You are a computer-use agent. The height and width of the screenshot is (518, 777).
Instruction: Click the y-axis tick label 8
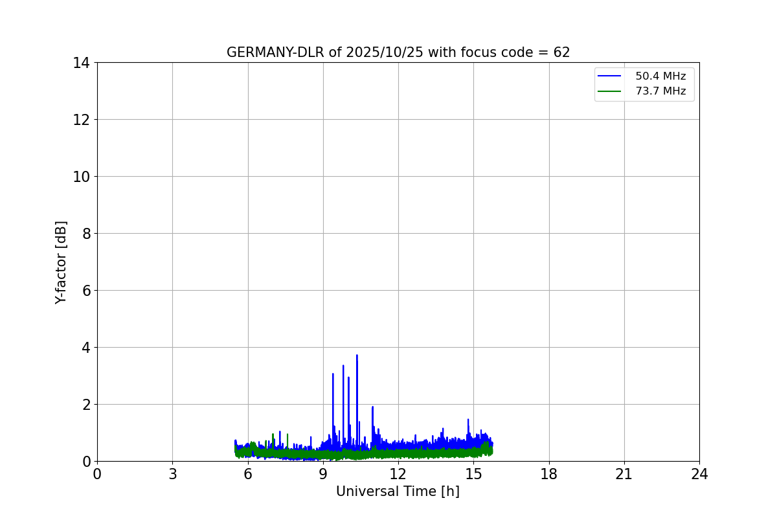[x=85, y=234]
